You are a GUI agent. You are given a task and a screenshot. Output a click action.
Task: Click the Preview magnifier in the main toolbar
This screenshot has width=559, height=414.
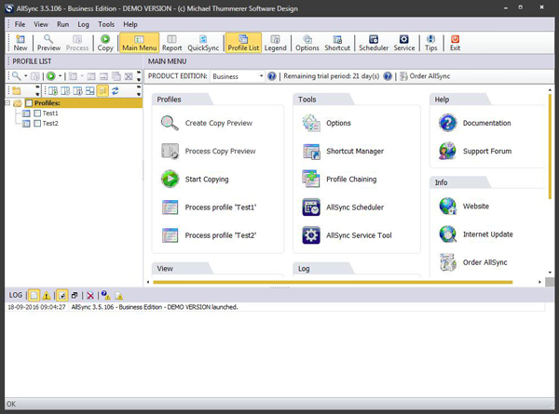(48, 43)
